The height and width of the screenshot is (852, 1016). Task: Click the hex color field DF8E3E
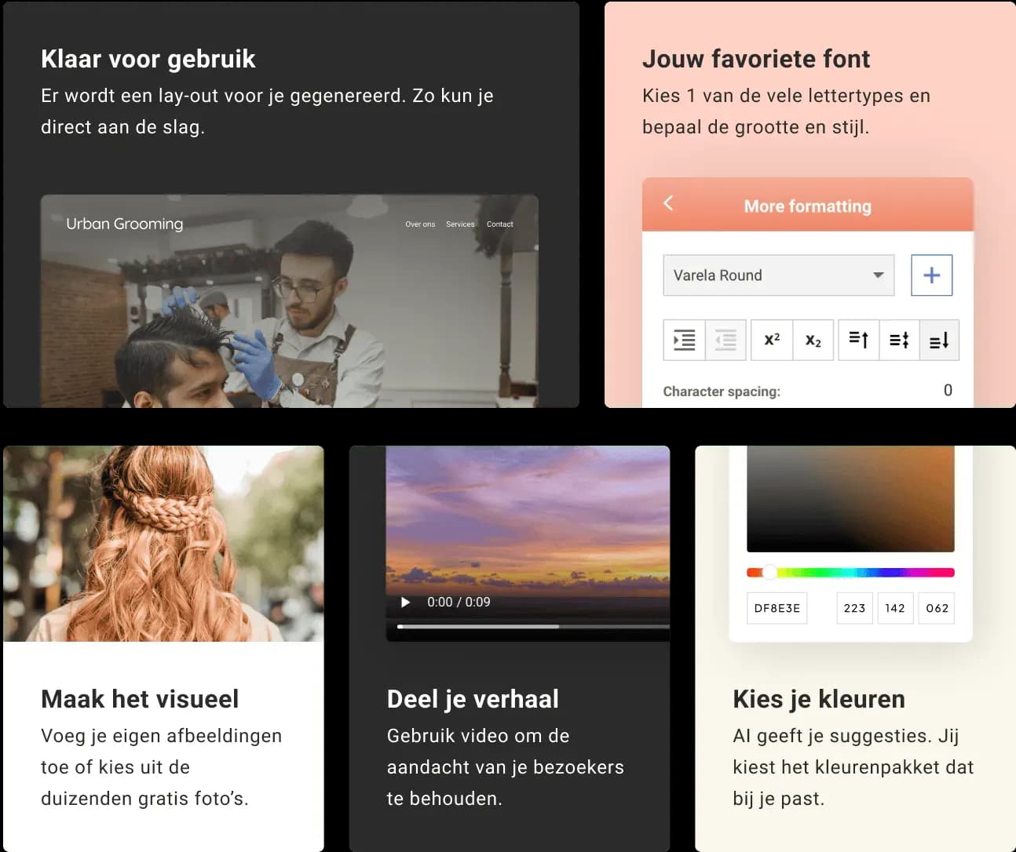coord(777,608)
